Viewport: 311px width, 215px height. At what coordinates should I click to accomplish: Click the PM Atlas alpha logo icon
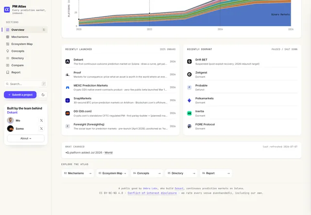[x=7, y=9]
